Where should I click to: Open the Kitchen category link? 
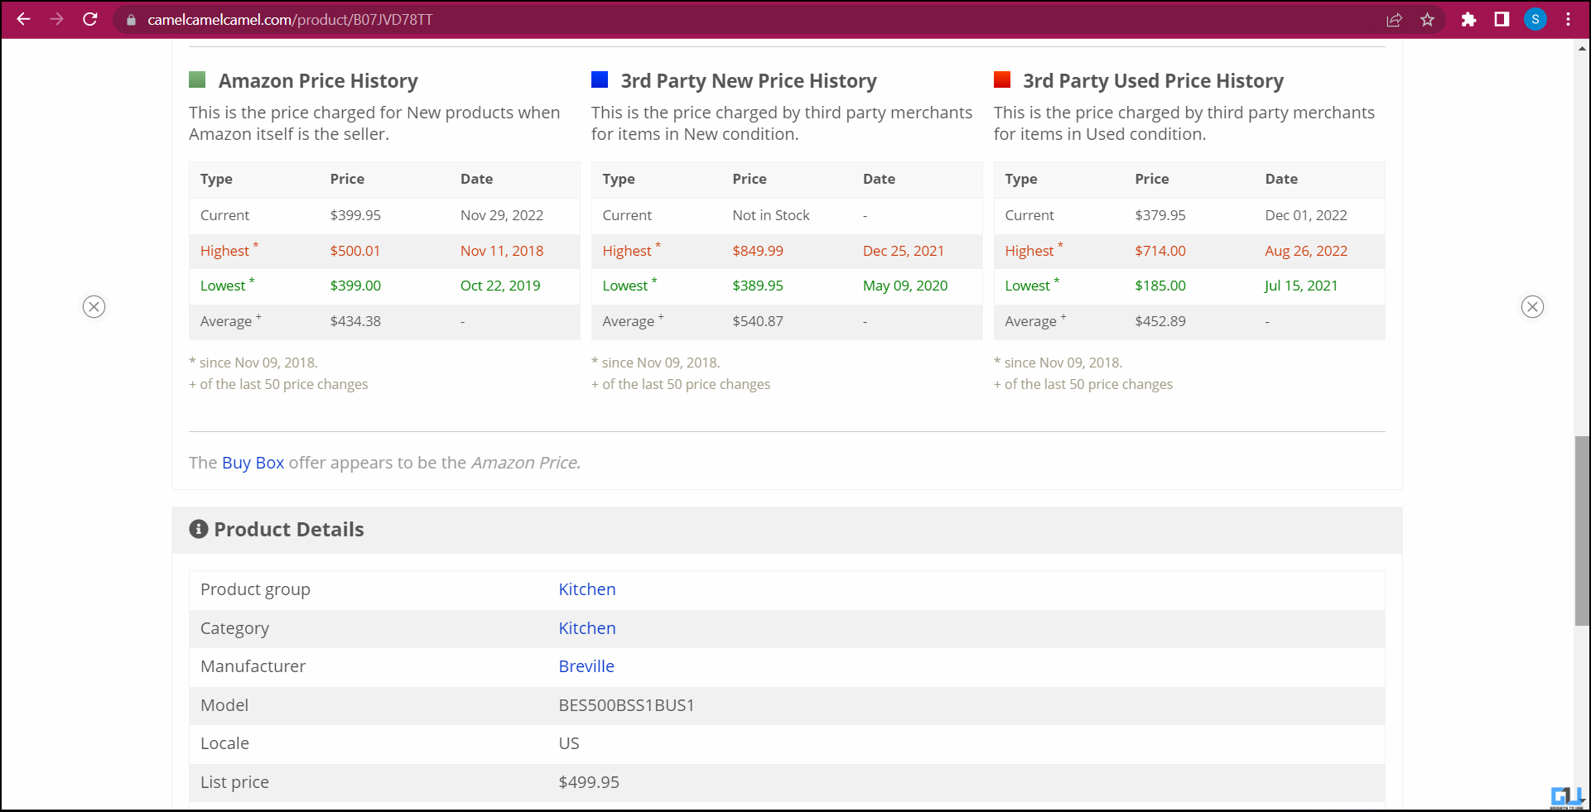coord(586,628)
